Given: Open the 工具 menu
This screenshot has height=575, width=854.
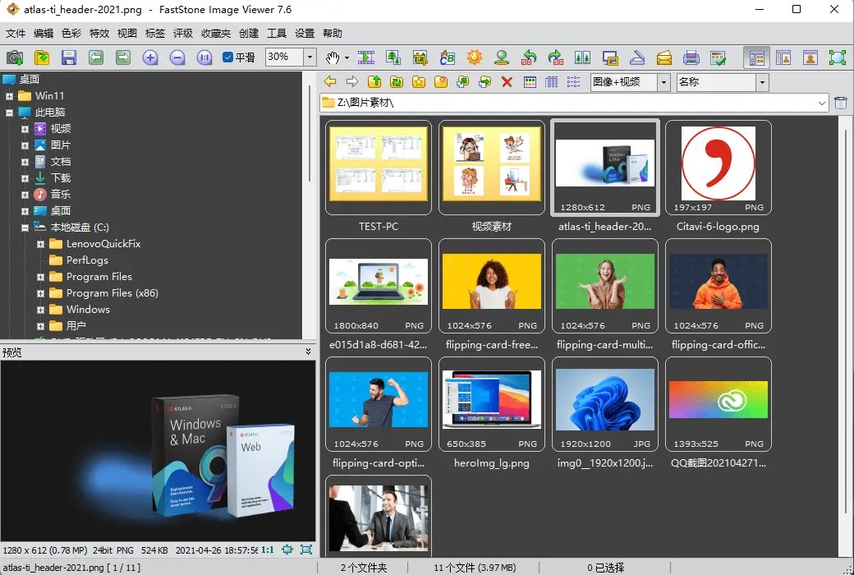Looking at the screenshot, I should 277,33.
